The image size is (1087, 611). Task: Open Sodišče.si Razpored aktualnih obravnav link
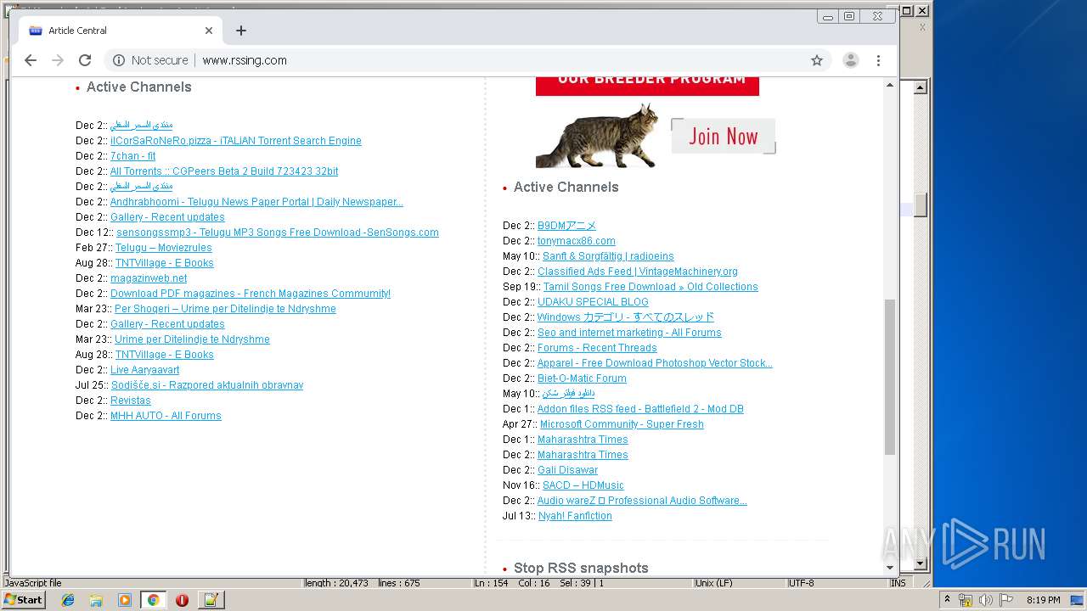[x=207, y=385]
